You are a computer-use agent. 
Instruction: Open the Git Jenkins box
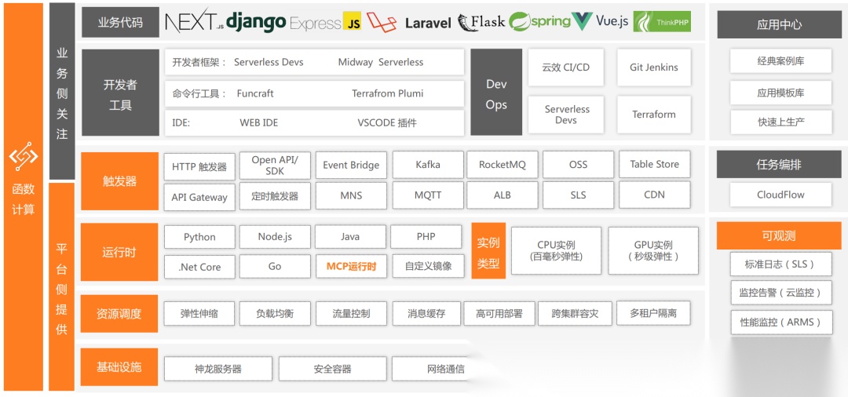coord(654,67)
